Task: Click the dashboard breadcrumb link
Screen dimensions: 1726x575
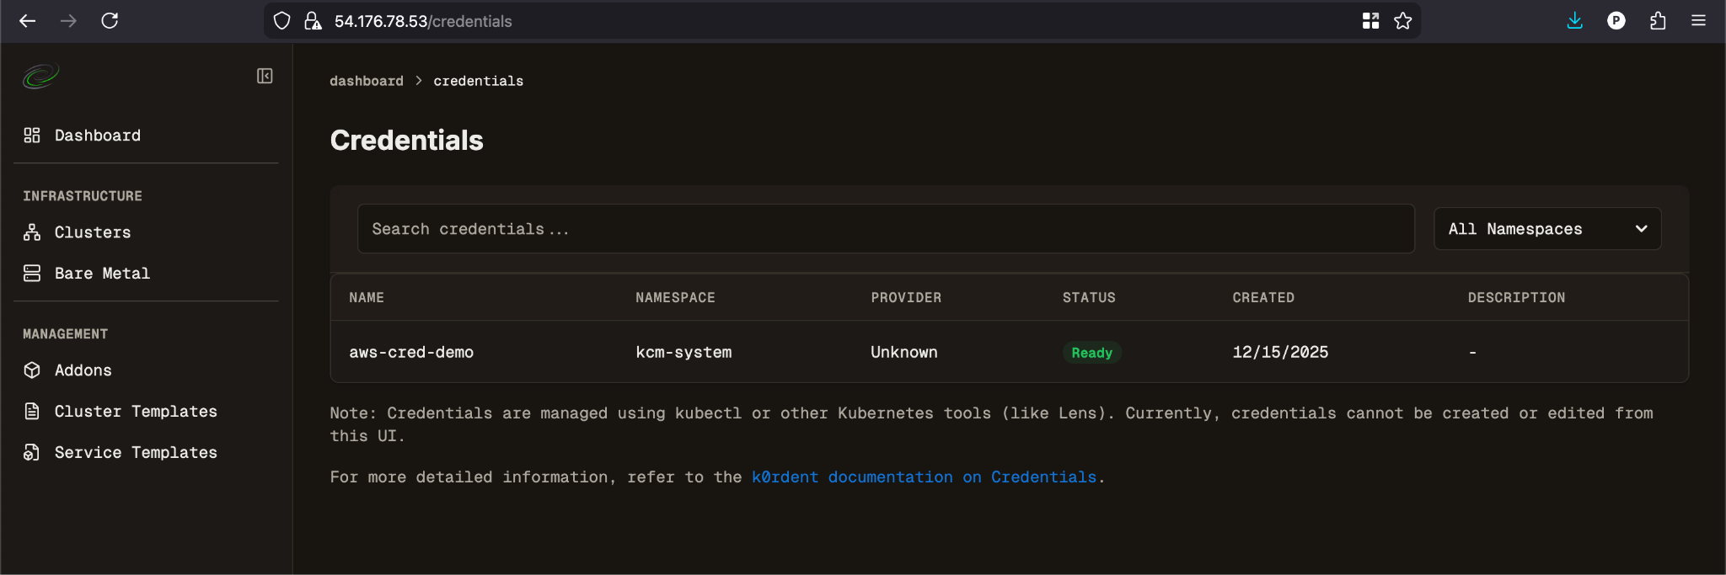Action: (x=366, y=81)
